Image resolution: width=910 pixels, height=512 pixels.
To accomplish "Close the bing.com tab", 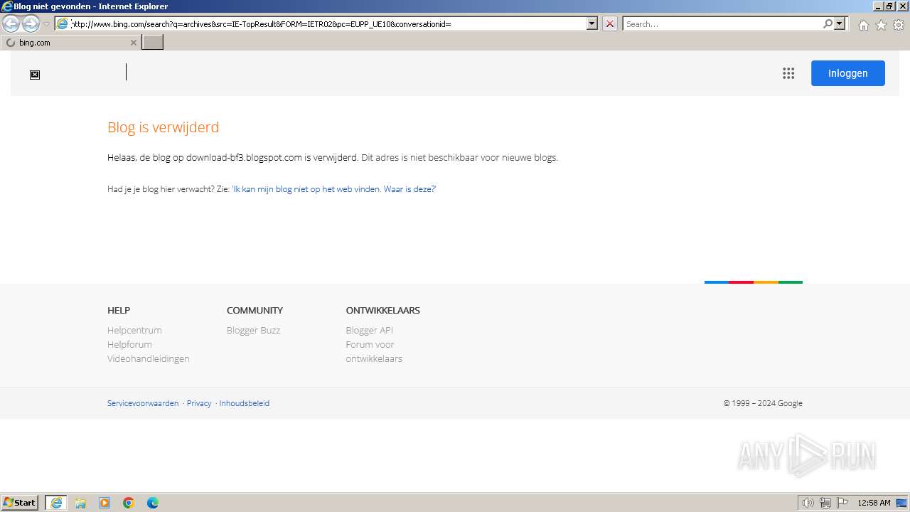I will [133, 43].
